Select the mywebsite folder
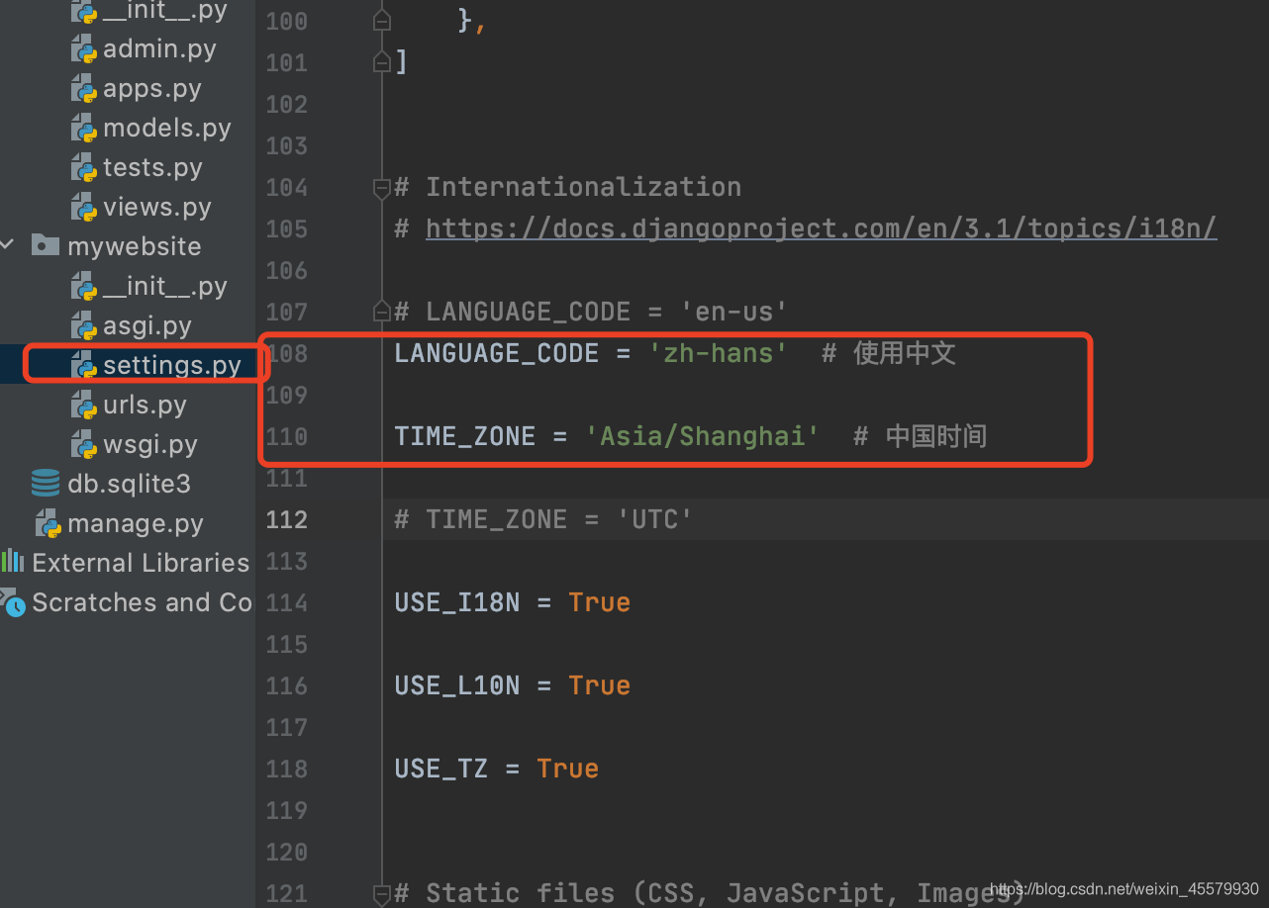The height and width of the screenshot is (908, 1269). [134, 246]
